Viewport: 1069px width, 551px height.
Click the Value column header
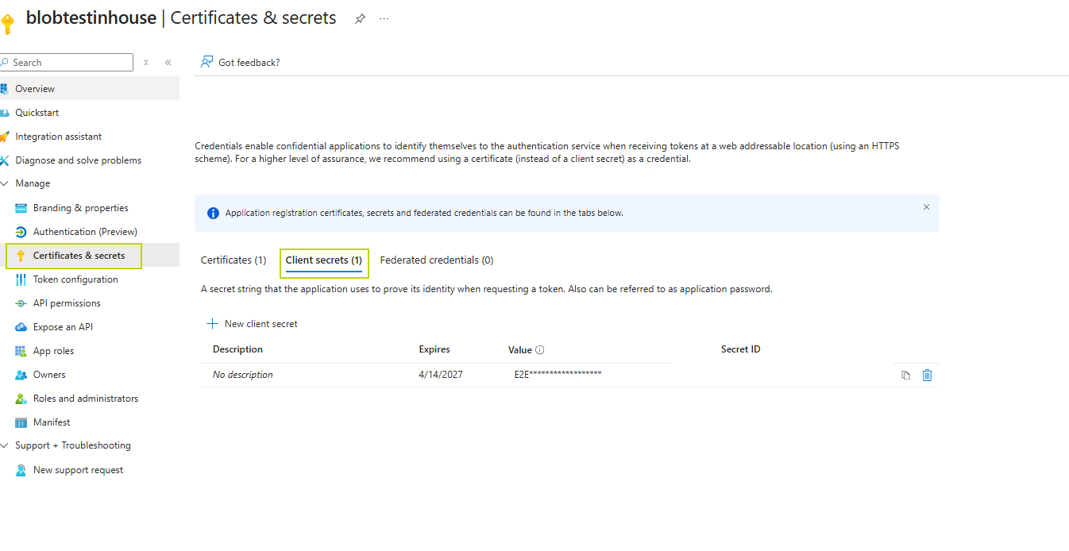(520, 350)
